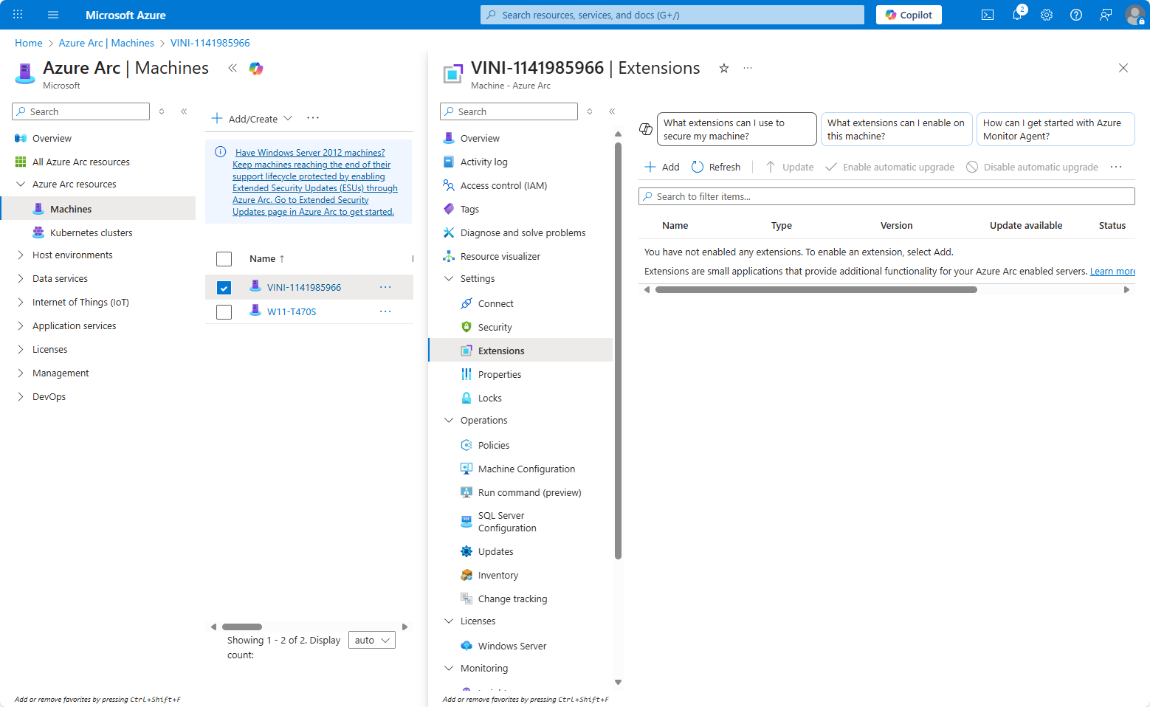Screen dimensions: 1150x707
Task: Open Cloud Shell from the top bar
Action: pos(987,15)
